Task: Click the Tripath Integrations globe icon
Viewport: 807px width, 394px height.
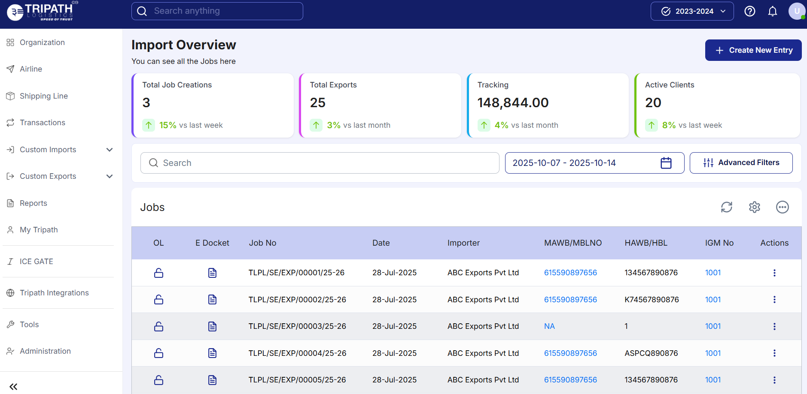Action: [11, 293]
